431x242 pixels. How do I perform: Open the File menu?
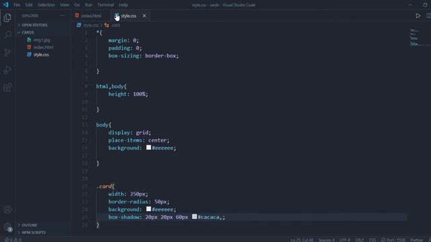tap(17, 5)
